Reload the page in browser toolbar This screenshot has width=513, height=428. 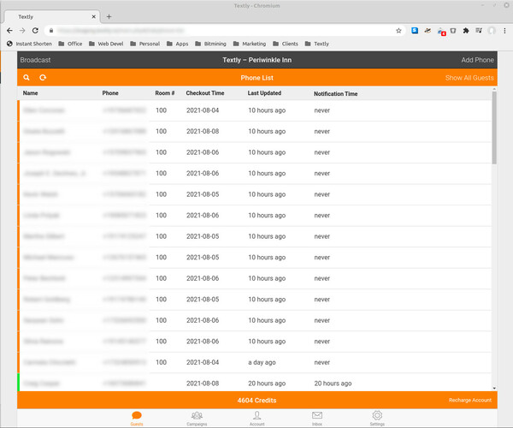35,31
